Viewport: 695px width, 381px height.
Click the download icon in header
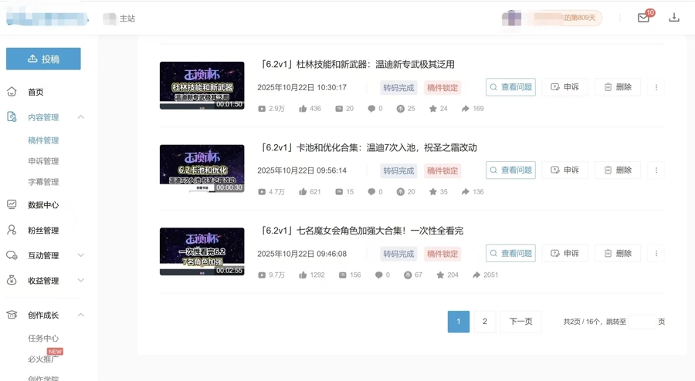[674, 18]
